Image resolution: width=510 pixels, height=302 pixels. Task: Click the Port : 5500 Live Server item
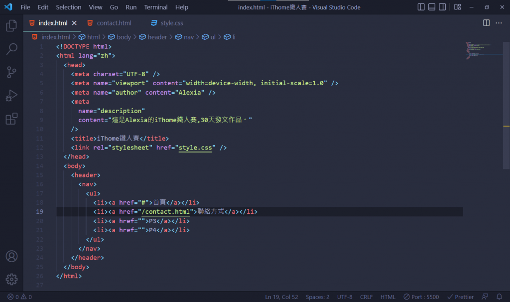tap(421, 297)
